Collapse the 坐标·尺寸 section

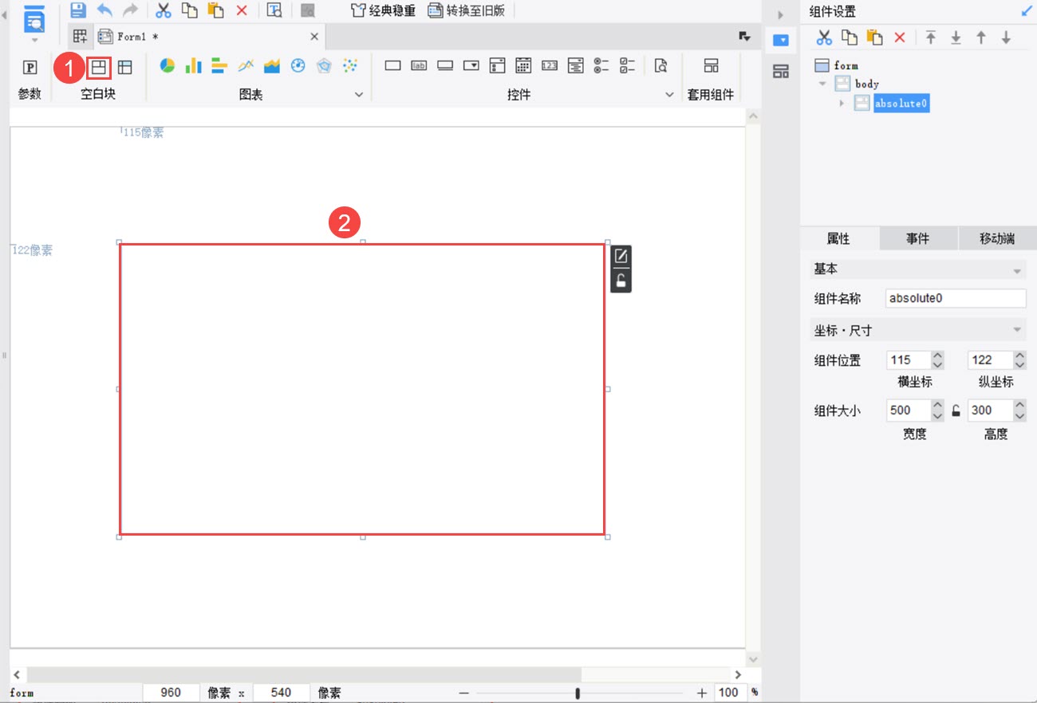(1017, 330)
